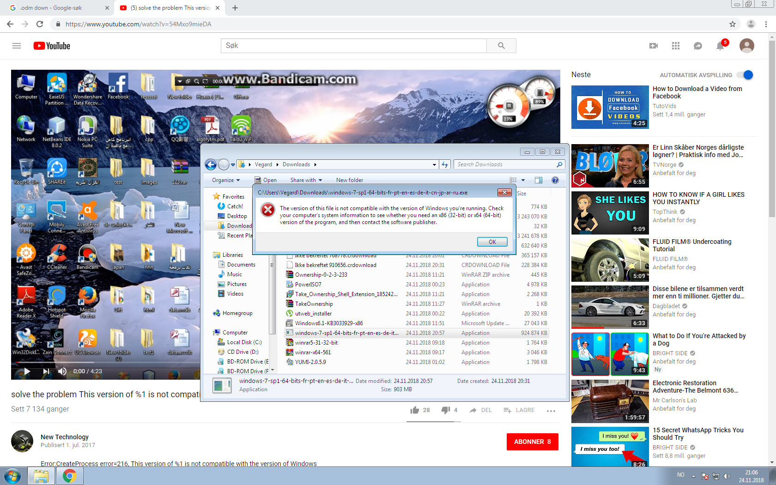Expand the address bar history dropdown
Viewport: 776px width, 485px height.
coord(434,164)
